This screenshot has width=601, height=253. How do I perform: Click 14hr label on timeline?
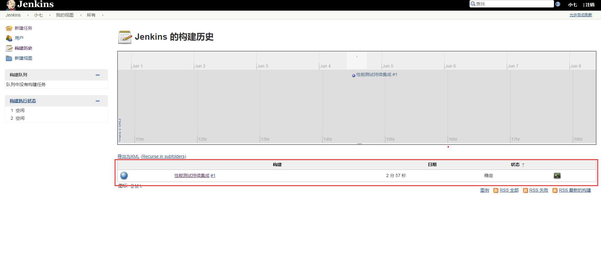click(328, 139)
